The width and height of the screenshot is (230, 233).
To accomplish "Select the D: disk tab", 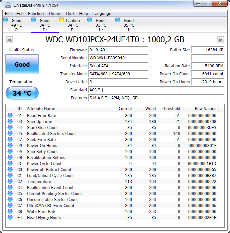I will 45,25.
